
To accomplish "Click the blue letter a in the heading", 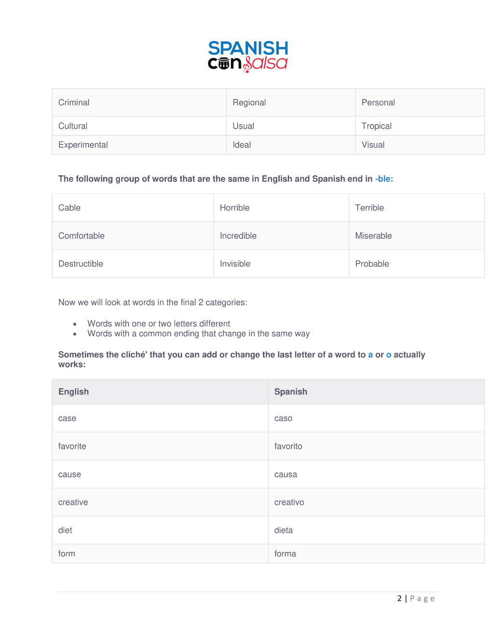I will pyautogui.click(x=370, y=355).
